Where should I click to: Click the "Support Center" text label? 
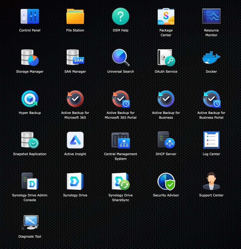[211, 195]
